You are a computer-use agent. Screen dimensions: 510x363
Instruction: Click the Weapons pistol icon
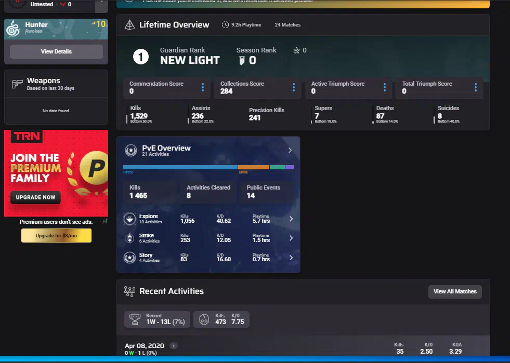coord(17,84)
